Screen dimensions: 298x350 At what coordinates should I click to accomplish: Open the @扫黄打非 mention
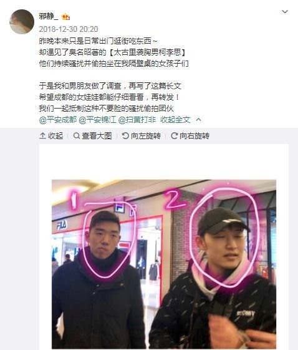(x=137, y=120)
